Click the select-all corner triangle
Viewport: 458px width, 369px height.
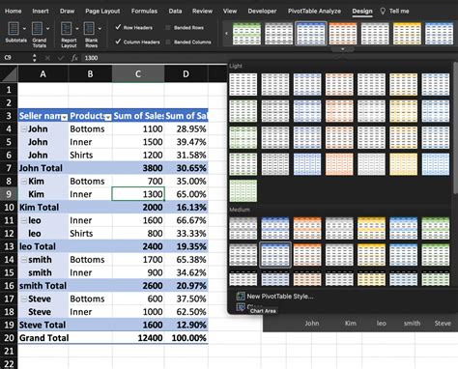(x=9, y=74)
